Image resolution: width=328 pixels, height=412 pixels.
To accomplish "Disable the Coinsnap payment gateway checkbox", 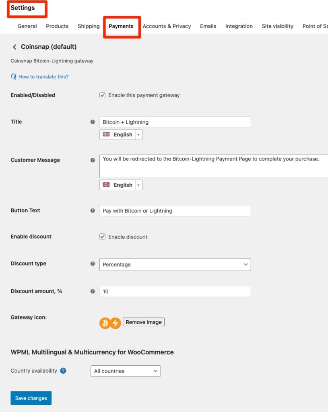I will [102, 95].
